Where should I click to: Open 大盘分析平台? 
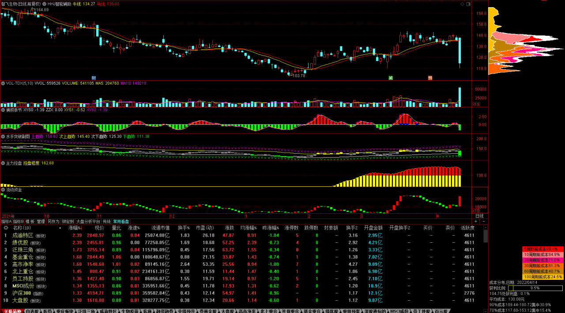click(x=88, y=222)
